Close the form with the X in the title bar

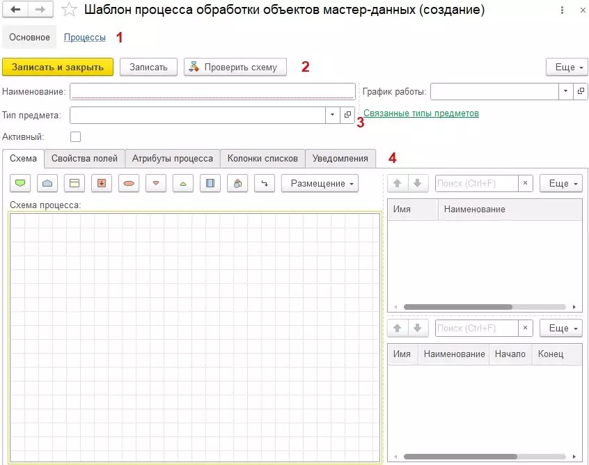[583, 10]
